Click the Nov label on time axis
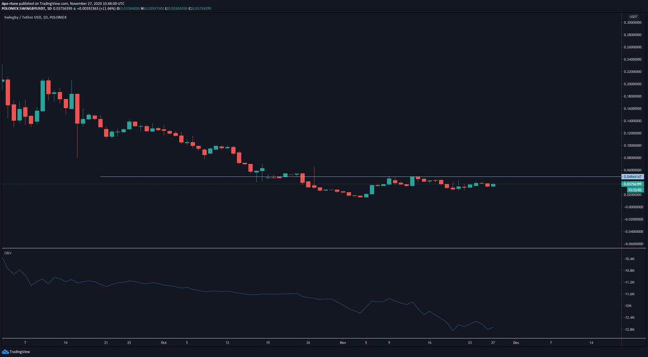 (x=342, y=342)
